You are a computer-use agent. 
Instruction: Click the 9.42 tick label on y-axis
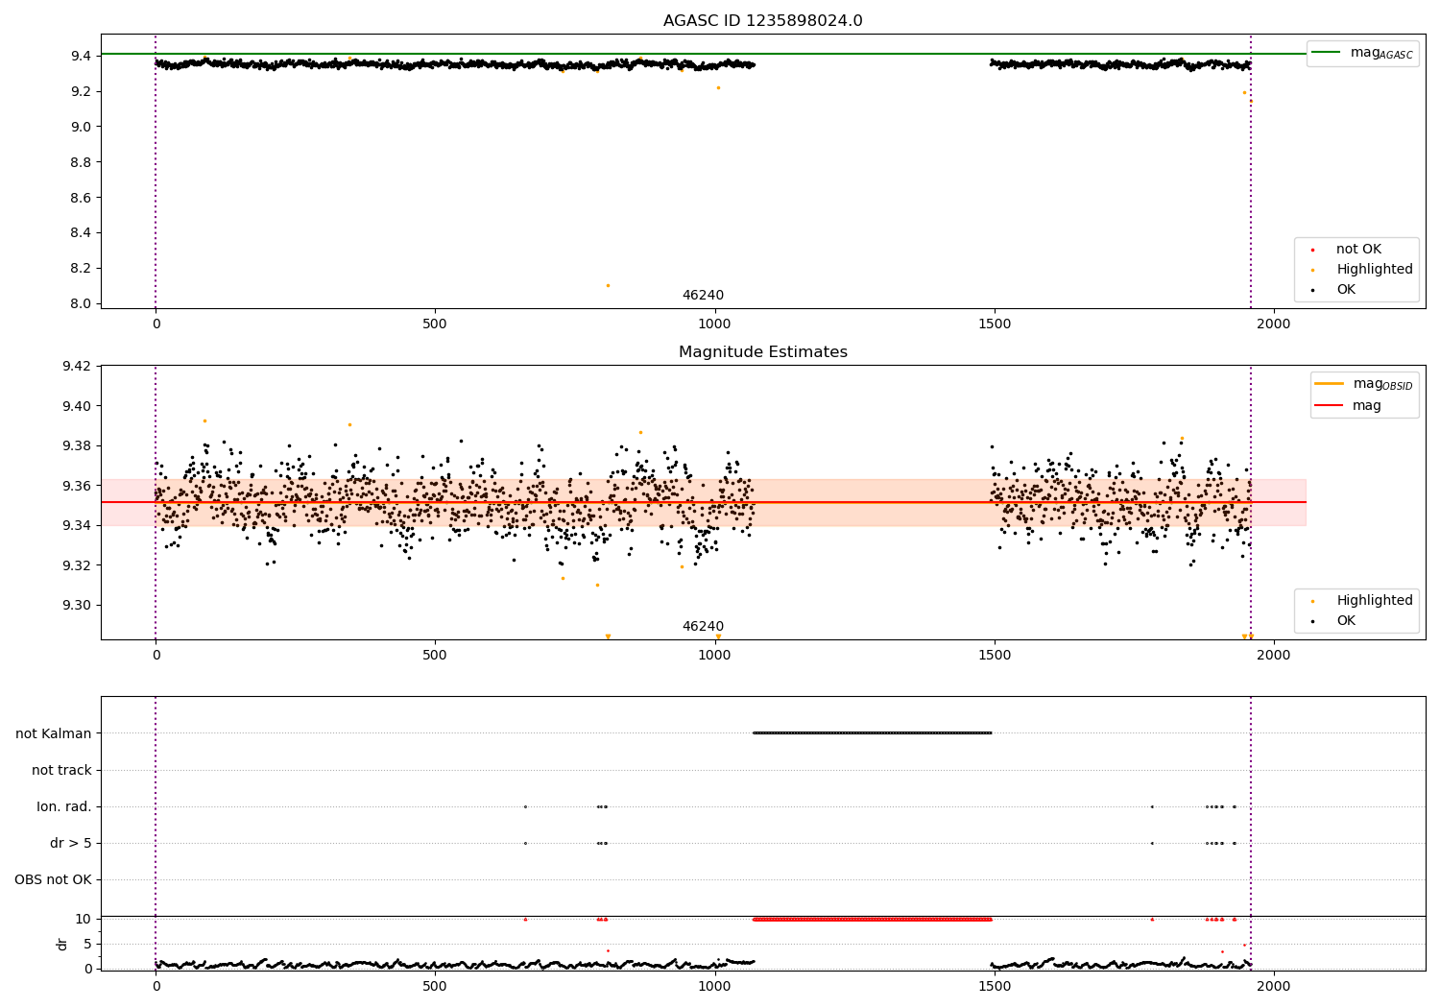click(75, 366)
